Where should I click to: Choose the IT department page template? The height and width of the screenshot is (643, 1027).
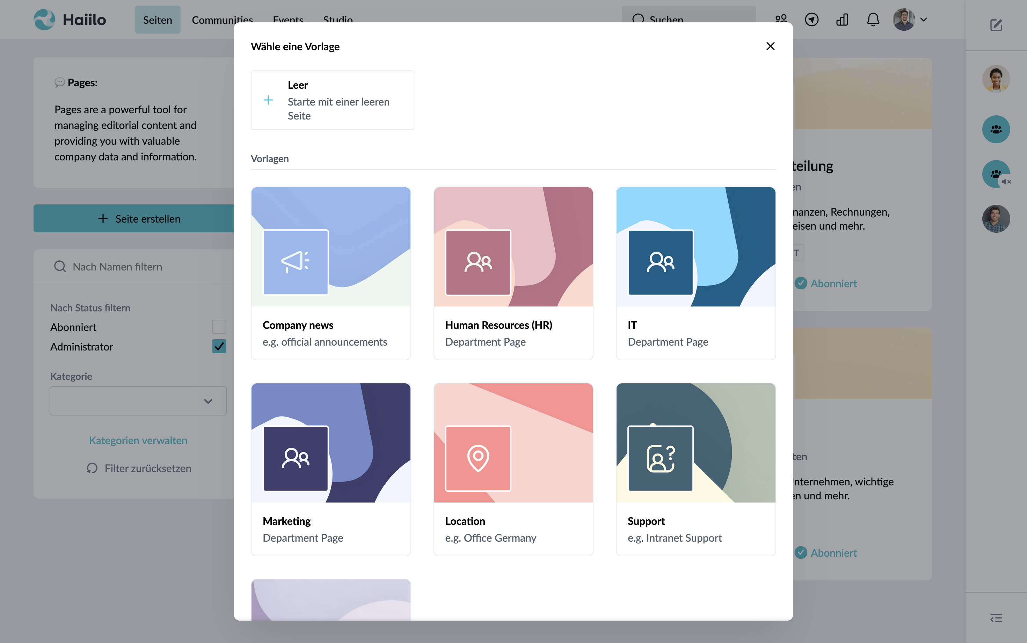pos(695,273)
